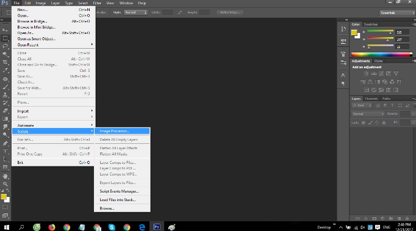Toggle lock all padlock icon
The width and height of the screenshot is (416, 231).
pyautogui.click(x=384, y=123)
